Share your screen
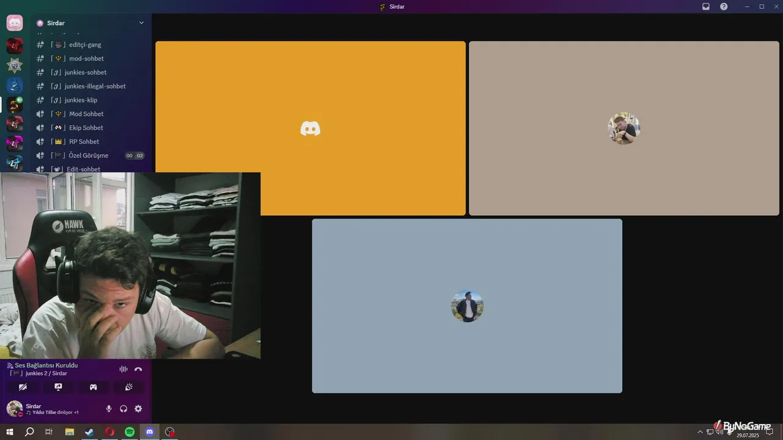This screenshot has width=783, height=440. [x=58, y=387]
